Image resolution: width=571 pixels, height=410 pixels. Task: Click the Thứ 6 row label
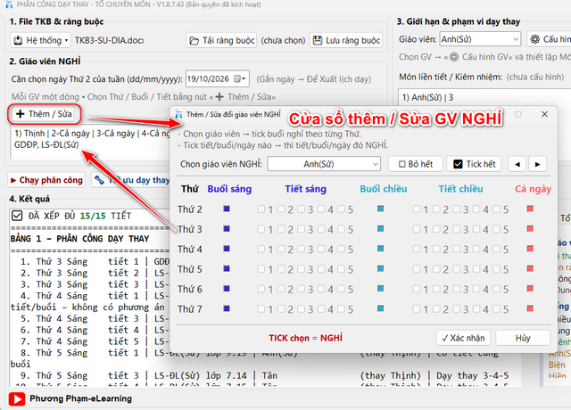click(x=190, y=289)
